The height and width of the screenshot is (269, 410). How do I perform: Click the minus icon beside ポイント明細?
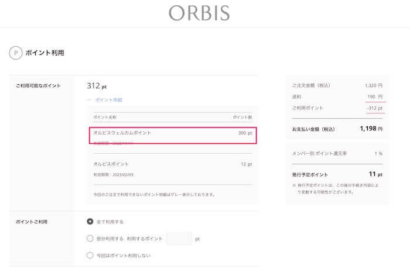[89, 100]
